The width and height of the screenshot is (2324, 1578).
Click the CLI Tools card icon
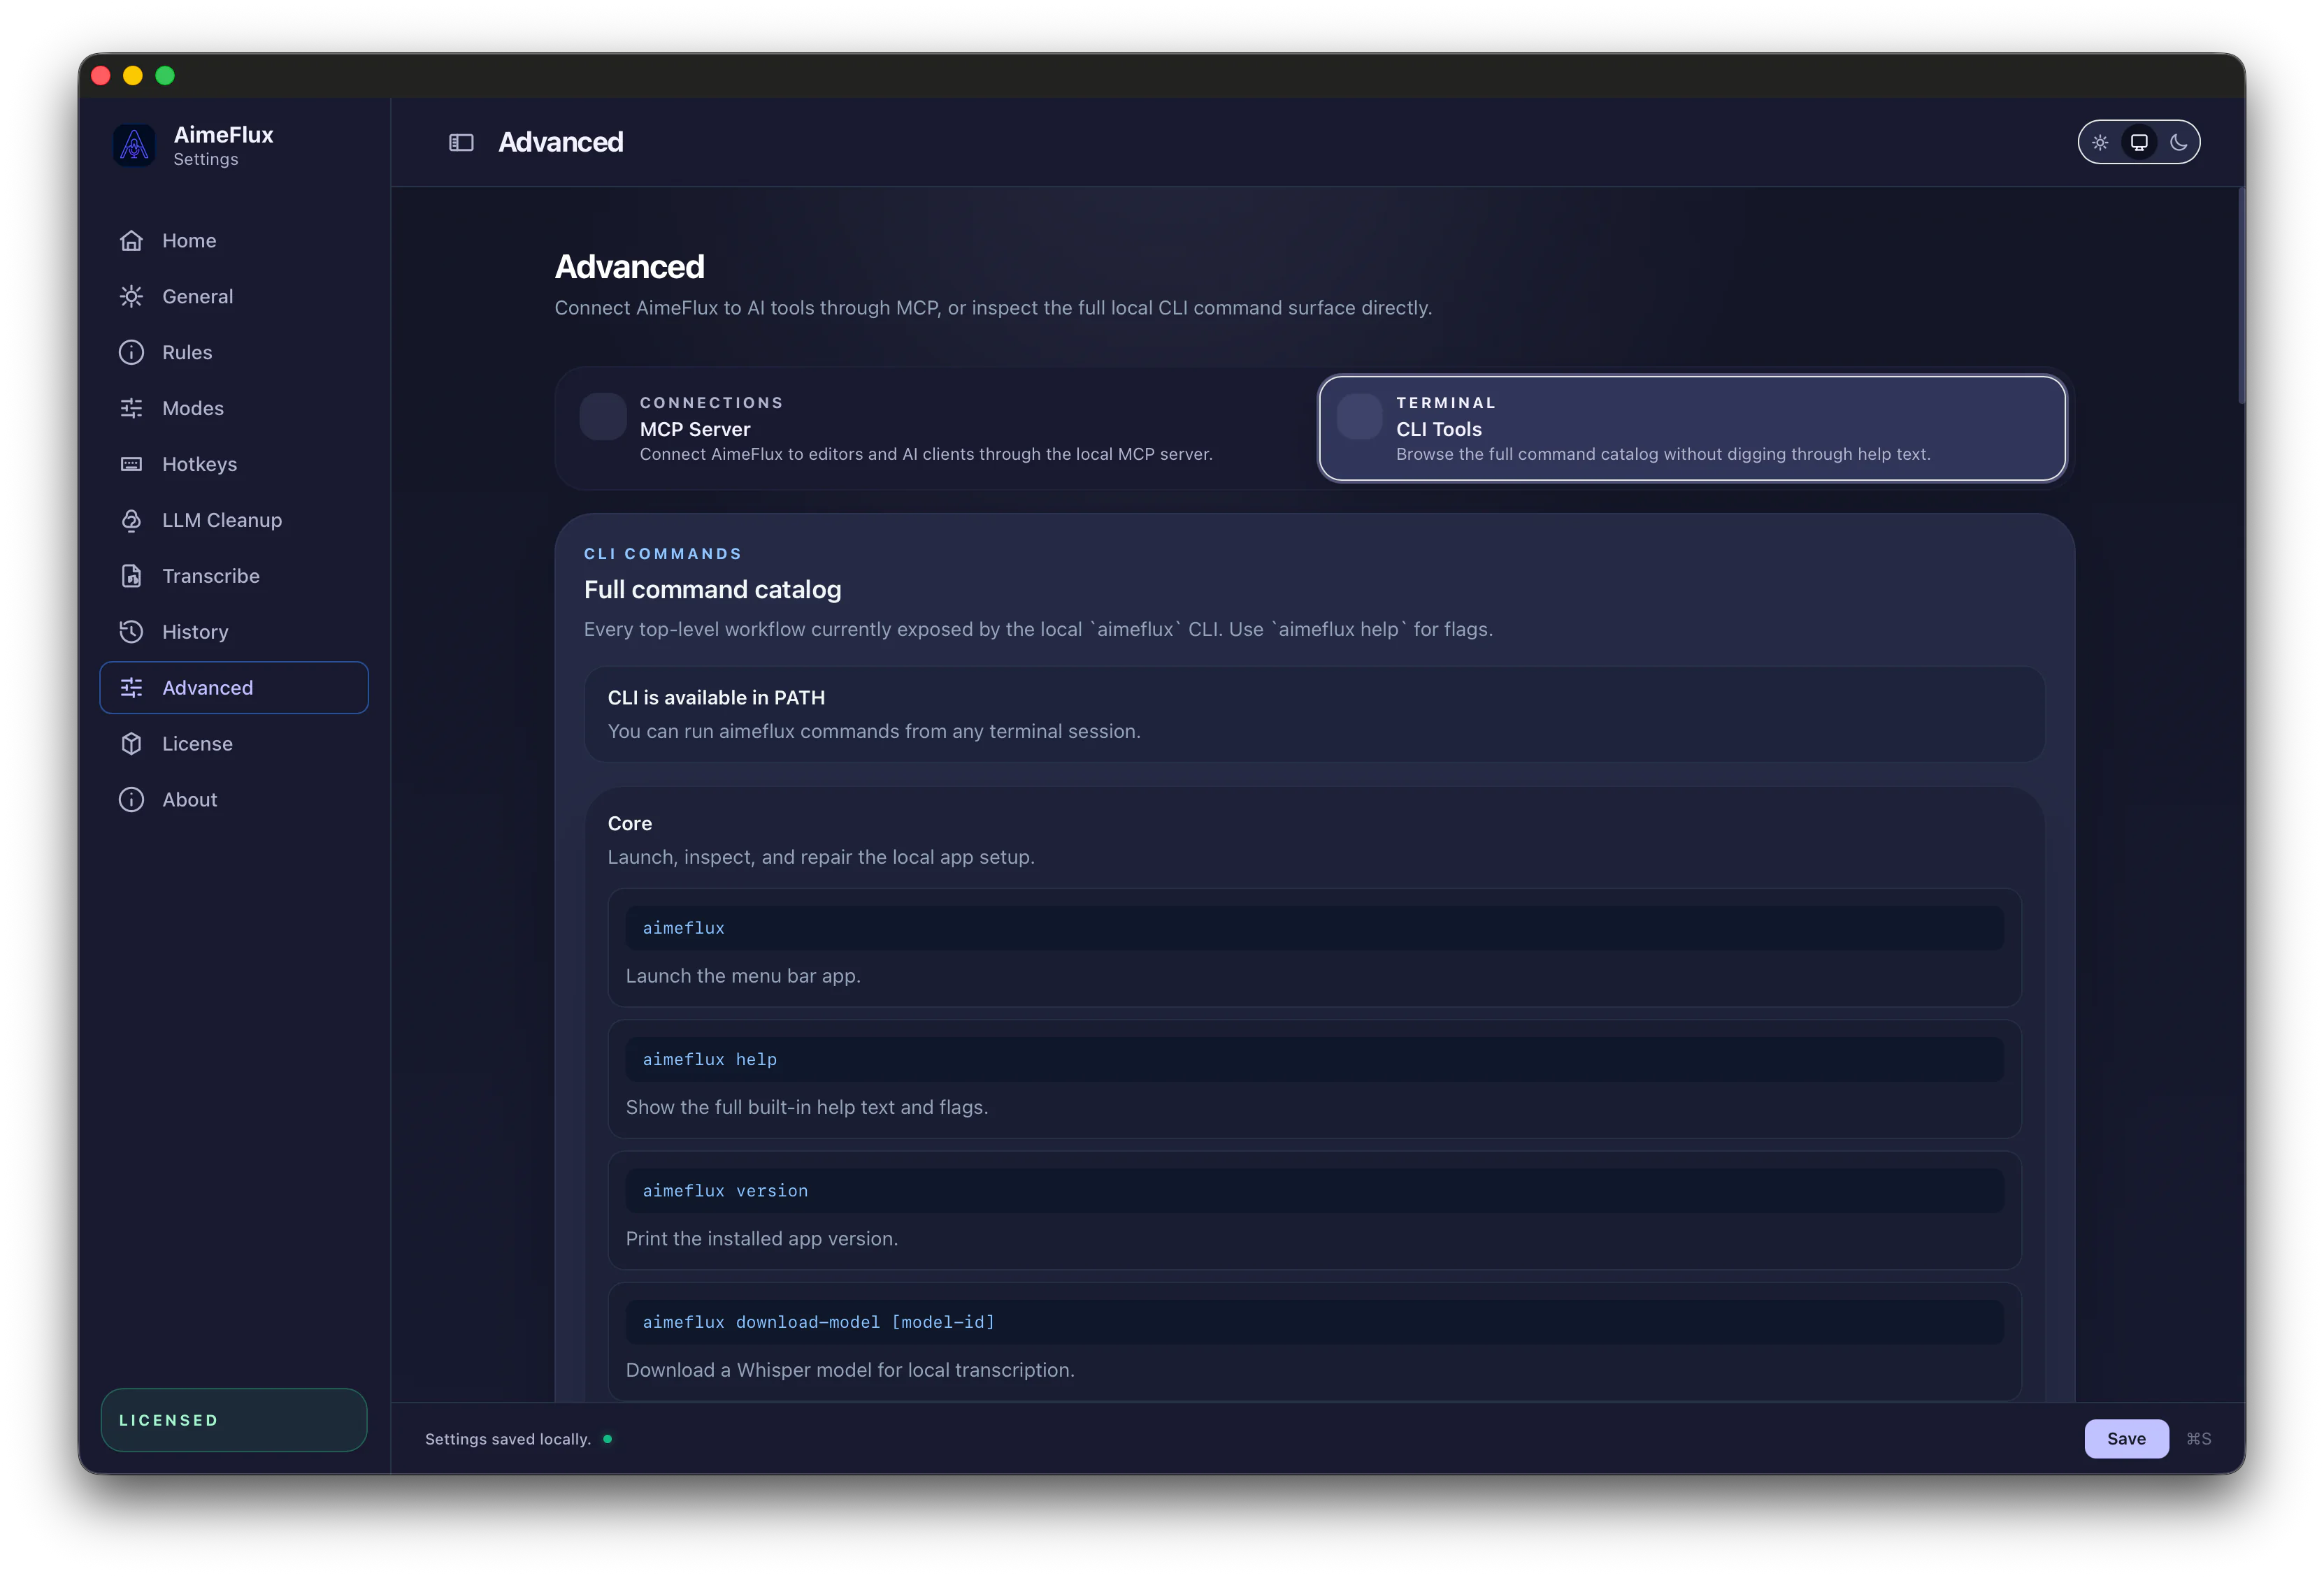tap(1359, 417)
